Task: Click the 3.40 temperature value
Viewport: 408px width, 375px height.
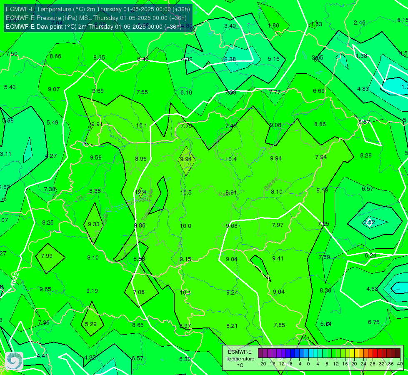Action: tap(230, 26)
